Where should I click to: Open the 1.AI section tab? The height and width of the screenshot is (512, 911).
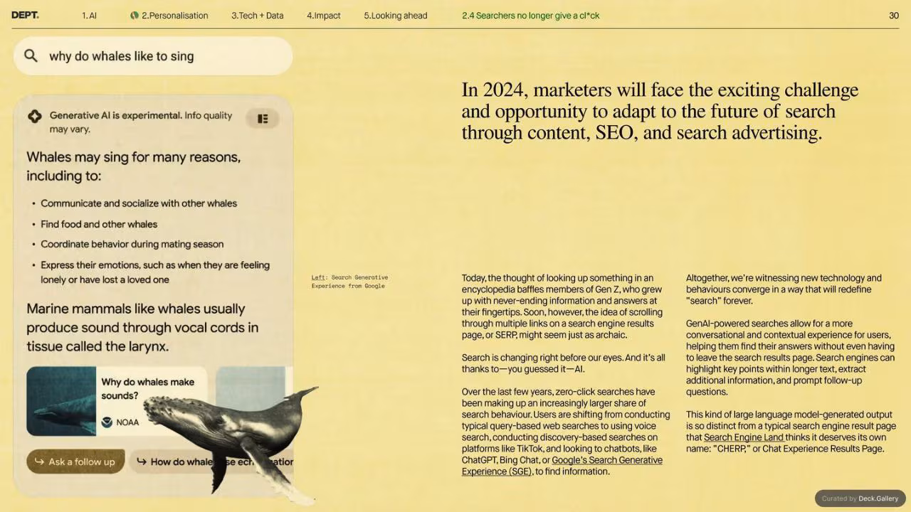point(89,15)
